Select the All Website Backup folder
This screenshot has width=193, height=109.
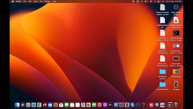(x=163, y=74)
